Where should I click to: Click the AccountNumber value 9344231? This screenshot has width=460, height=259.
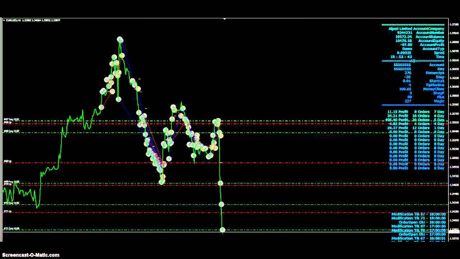click(x=405, y=33)
